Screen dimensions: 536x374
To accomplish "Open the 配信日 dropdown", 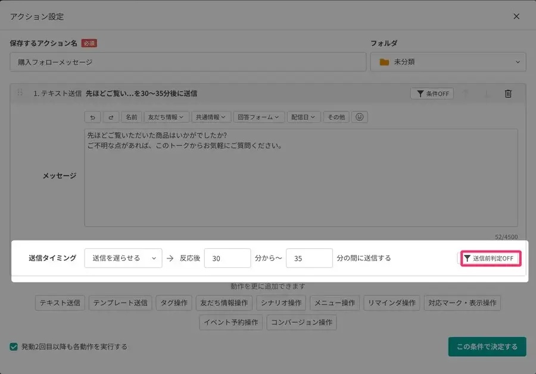I will (303, 117).
